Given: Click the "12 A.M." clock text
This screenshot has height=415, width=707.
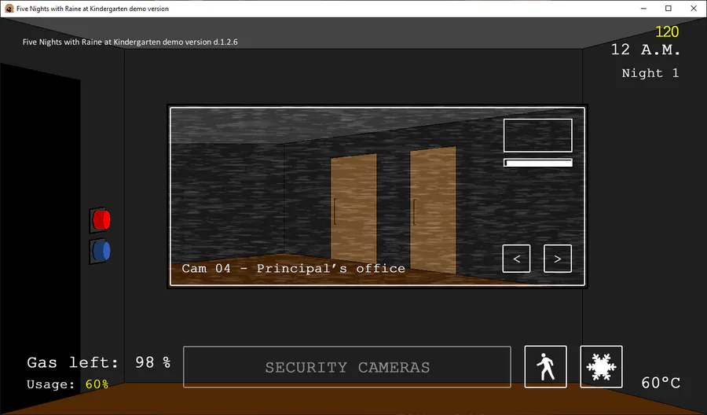Looking at the screenshot, I should [x=645, y=50].
